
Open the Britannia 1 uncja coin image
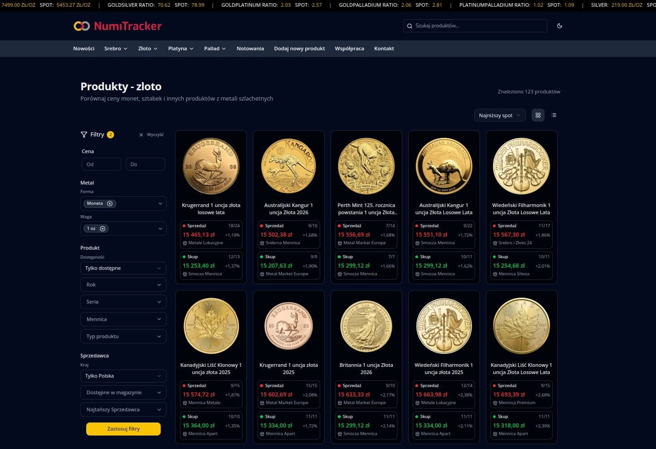(366, 326)
